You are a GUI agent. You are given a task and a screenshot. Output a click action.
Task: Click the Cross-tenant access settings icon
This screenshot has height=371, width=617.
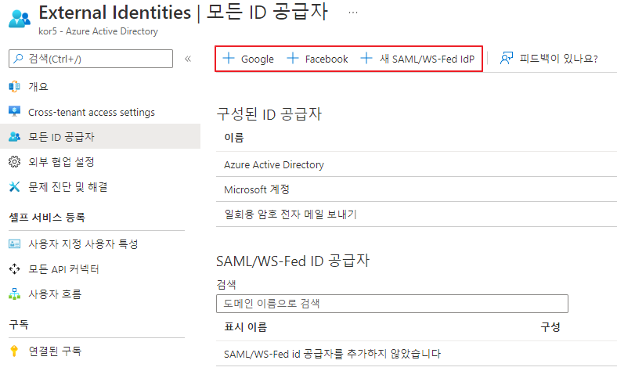[15, 111]
